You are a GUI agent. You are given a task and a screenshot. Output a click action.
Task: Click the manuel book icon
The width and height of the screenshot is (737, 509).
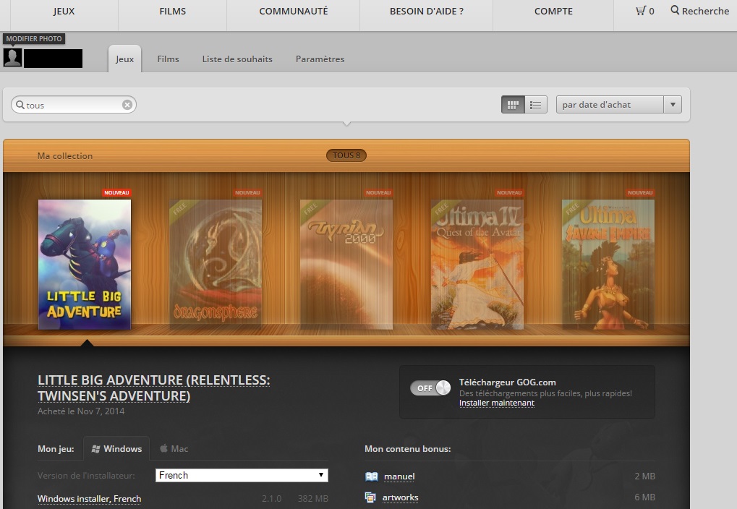point(372,476)
